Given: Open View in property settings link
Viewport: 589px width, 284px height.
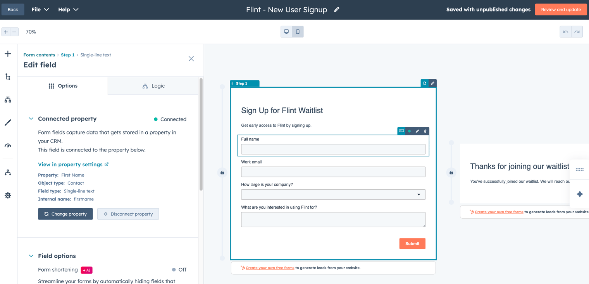Looking at the screenshot, I should coord(73,165).
